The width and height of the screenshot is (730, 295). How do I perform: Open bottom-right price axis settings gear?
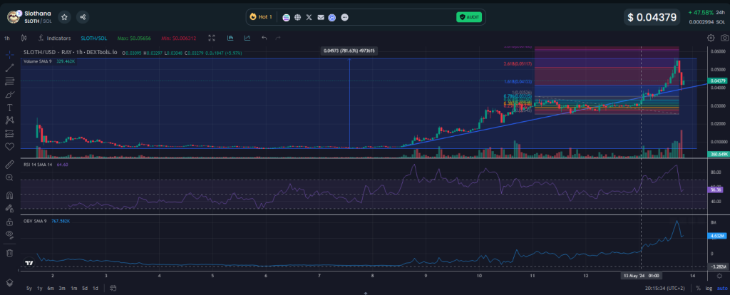[719, 276]
